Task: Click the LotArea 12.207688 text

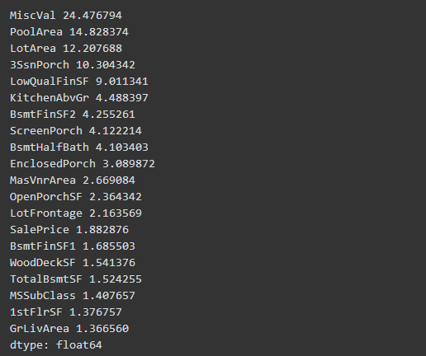Action: pos(66,49)
